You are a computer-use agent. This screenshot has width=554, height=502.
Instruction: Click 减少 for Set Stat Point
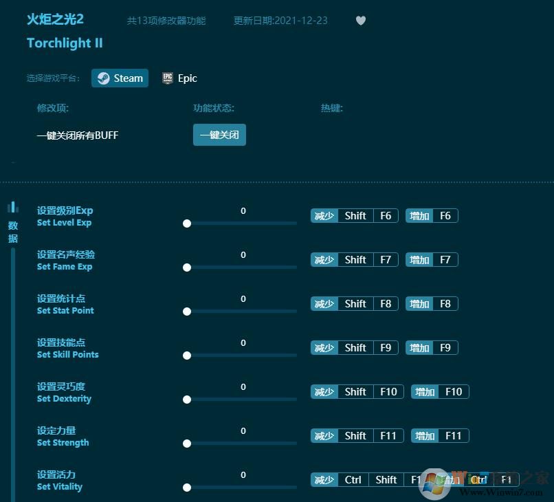click(324, 304)
